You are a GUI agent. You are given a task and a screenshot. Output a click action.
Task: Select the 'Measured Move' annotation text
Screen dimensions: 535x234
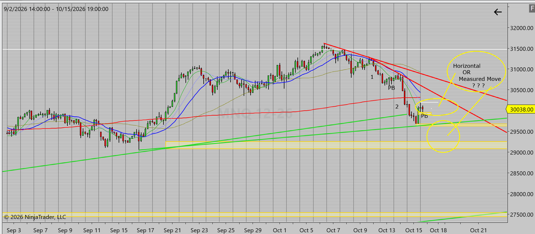point(480,79)
